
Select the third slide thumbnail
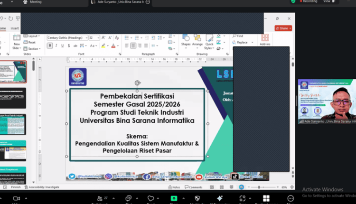[x=13, y=124]
